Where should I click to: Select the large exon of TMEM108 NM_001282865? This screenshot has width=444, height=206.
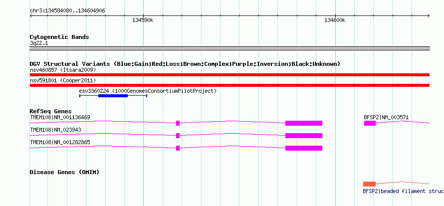[304, 148]
